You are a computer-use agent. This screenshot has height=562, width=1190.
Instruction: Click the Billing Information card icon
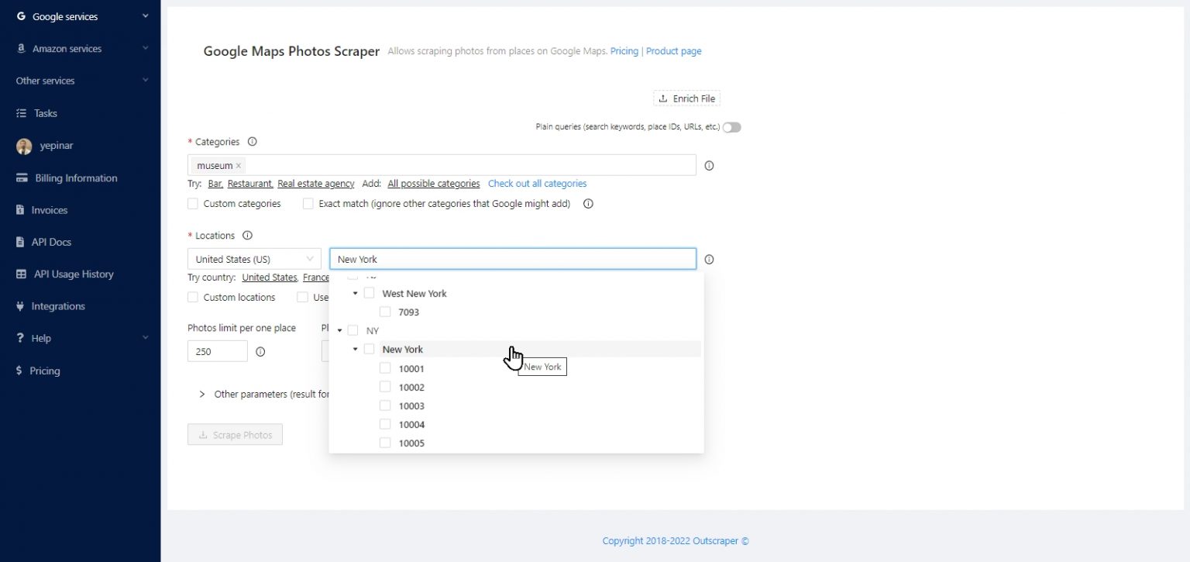[x=21, y=178]
